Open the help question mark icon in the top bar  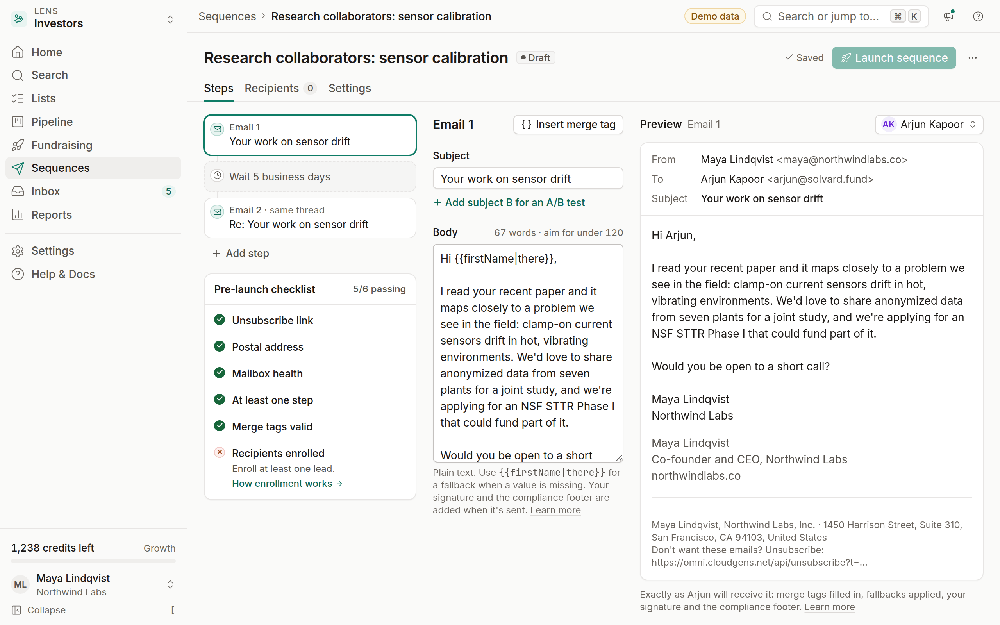[978, 16]
